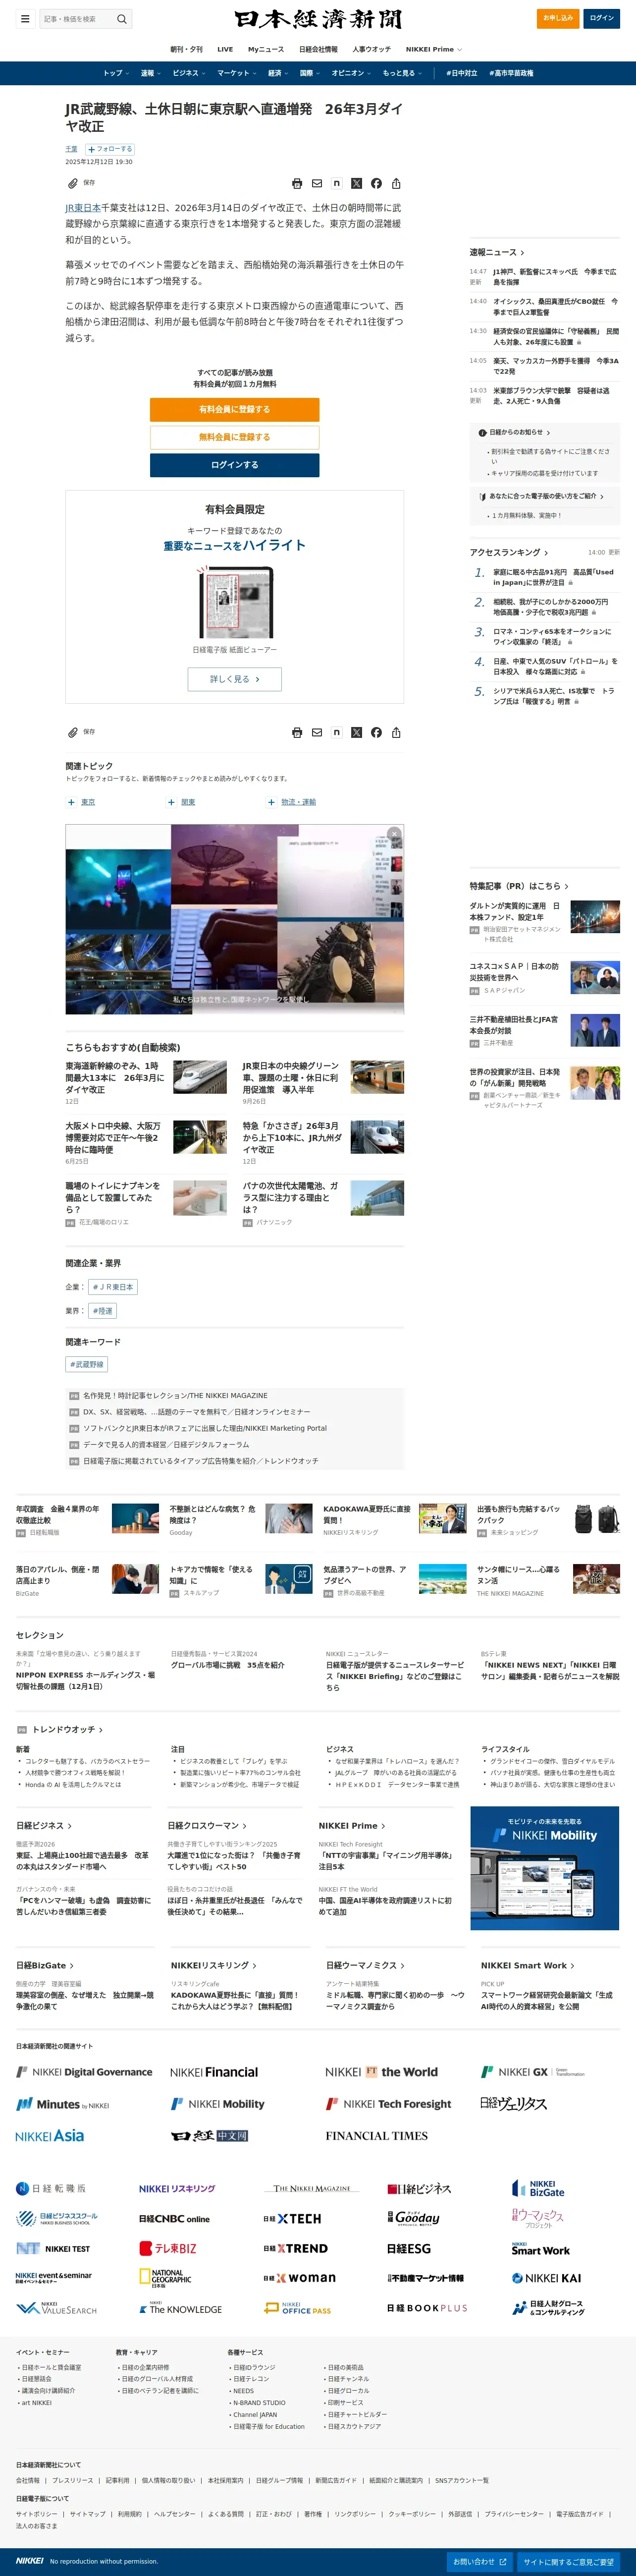
Task: Open the FINANCIAL TIMES logo link
Action: coord(376,2135)
